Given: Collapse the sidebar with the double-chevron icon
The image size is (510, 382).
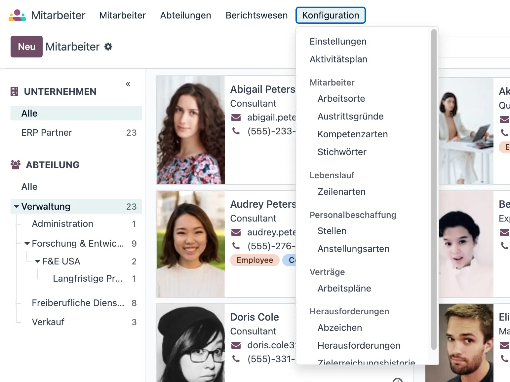Looking at the screenshot, I should tap(128, 84).
